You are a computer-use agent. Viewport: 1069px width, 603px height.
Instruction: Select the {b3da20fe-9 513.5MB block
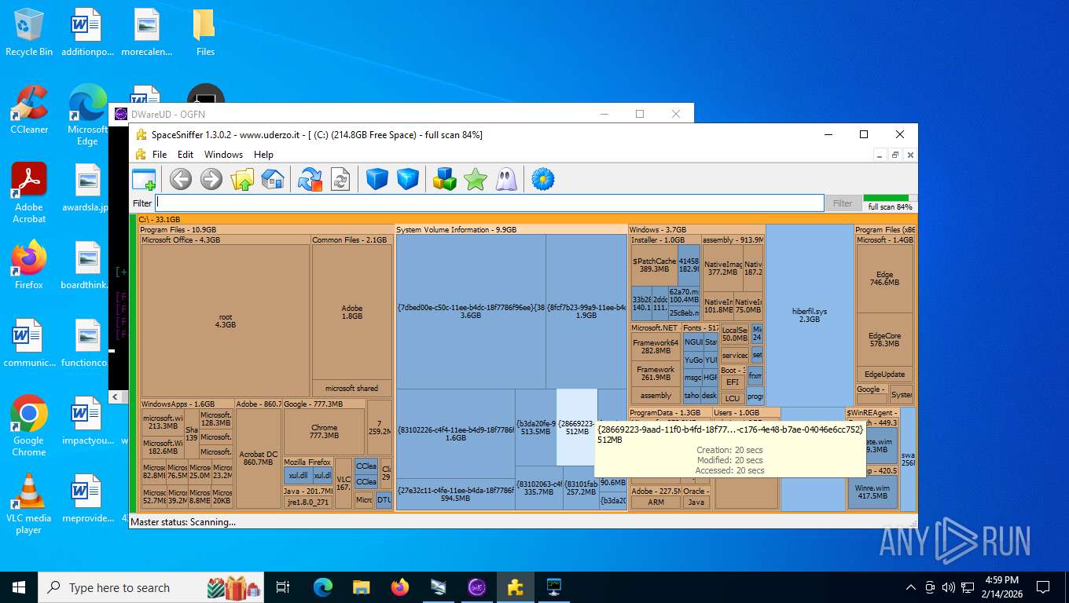(x=535, y=427)
